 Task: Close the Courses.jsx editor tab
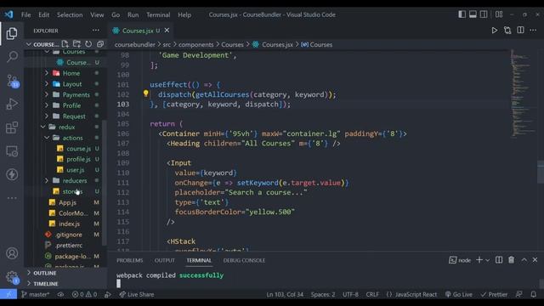click(x=167, y=31)
